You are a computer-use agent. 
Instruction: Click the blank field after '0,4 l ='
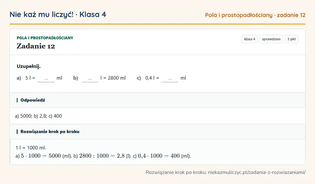[x=170, y=79]
